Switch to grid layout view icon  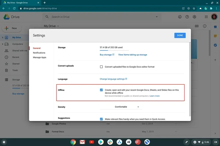(197, 26)
